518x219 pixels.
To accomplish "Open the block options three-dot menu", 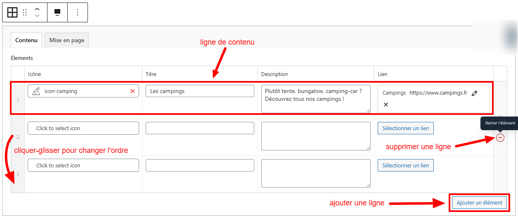I will coord(78,12).
